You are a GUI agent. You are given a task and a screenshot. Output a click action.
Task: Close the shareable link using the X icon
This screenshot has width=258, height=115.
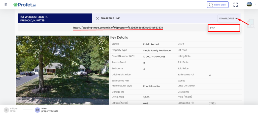tap(97, 18)
